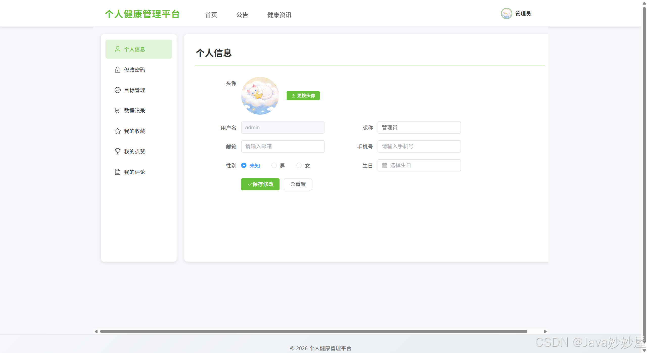Click the user icon beside 个人信息
647x353 pixels.
(118, 49)
